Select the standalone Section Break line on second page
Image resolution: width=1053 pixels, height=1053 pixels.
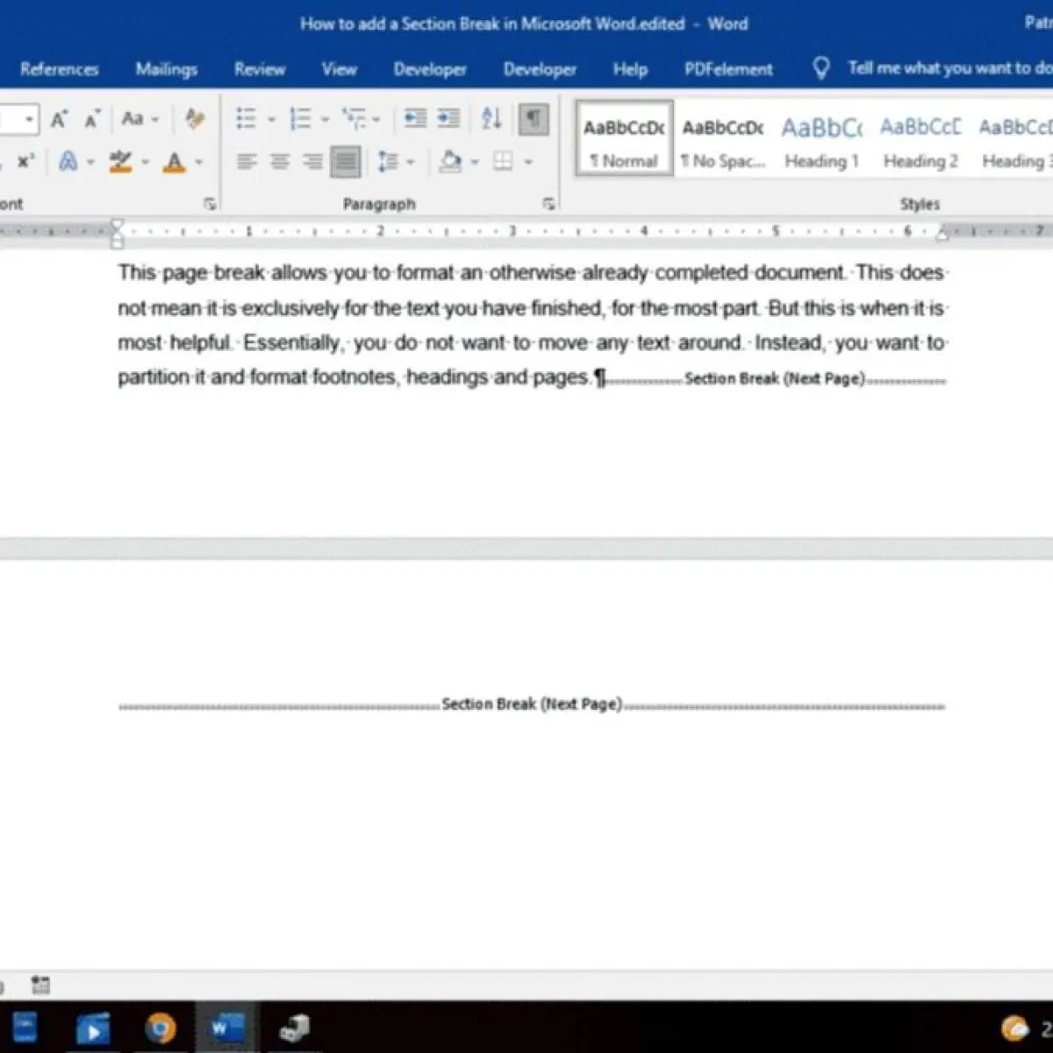[532, 705]
